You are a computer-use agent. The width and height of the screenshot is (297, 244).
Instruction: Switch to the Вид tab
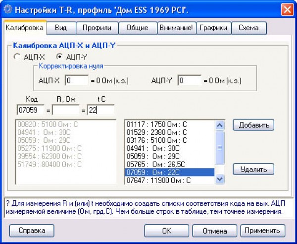point(61,28)
